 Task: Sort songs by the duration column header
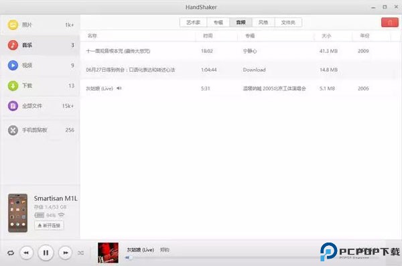pyautogui.click(x=208, y=36)
